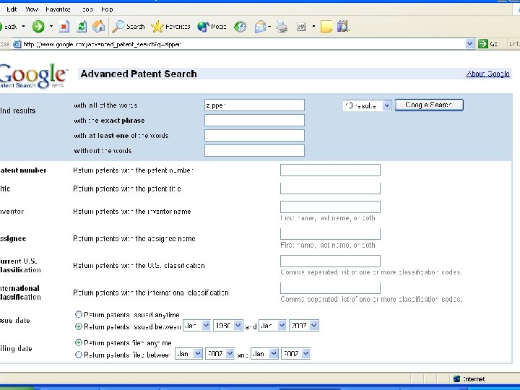This screenshot has height=390, width=520.
Task: Open filing date start month dropdown
Action: point(188,354)
